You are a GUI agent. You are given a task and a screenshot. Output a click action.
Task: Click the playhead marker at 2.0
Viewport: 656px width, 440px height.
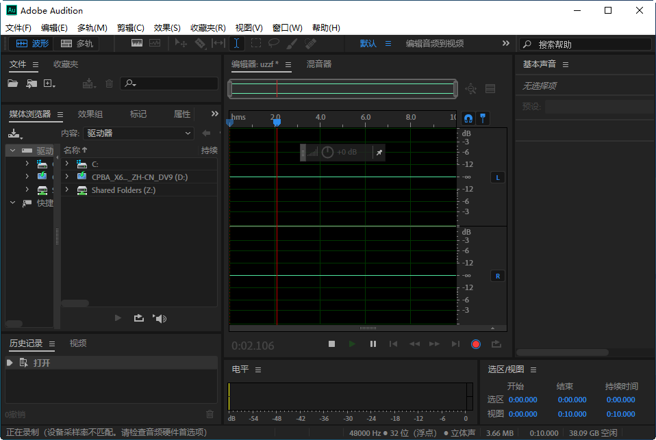[277, 122]
